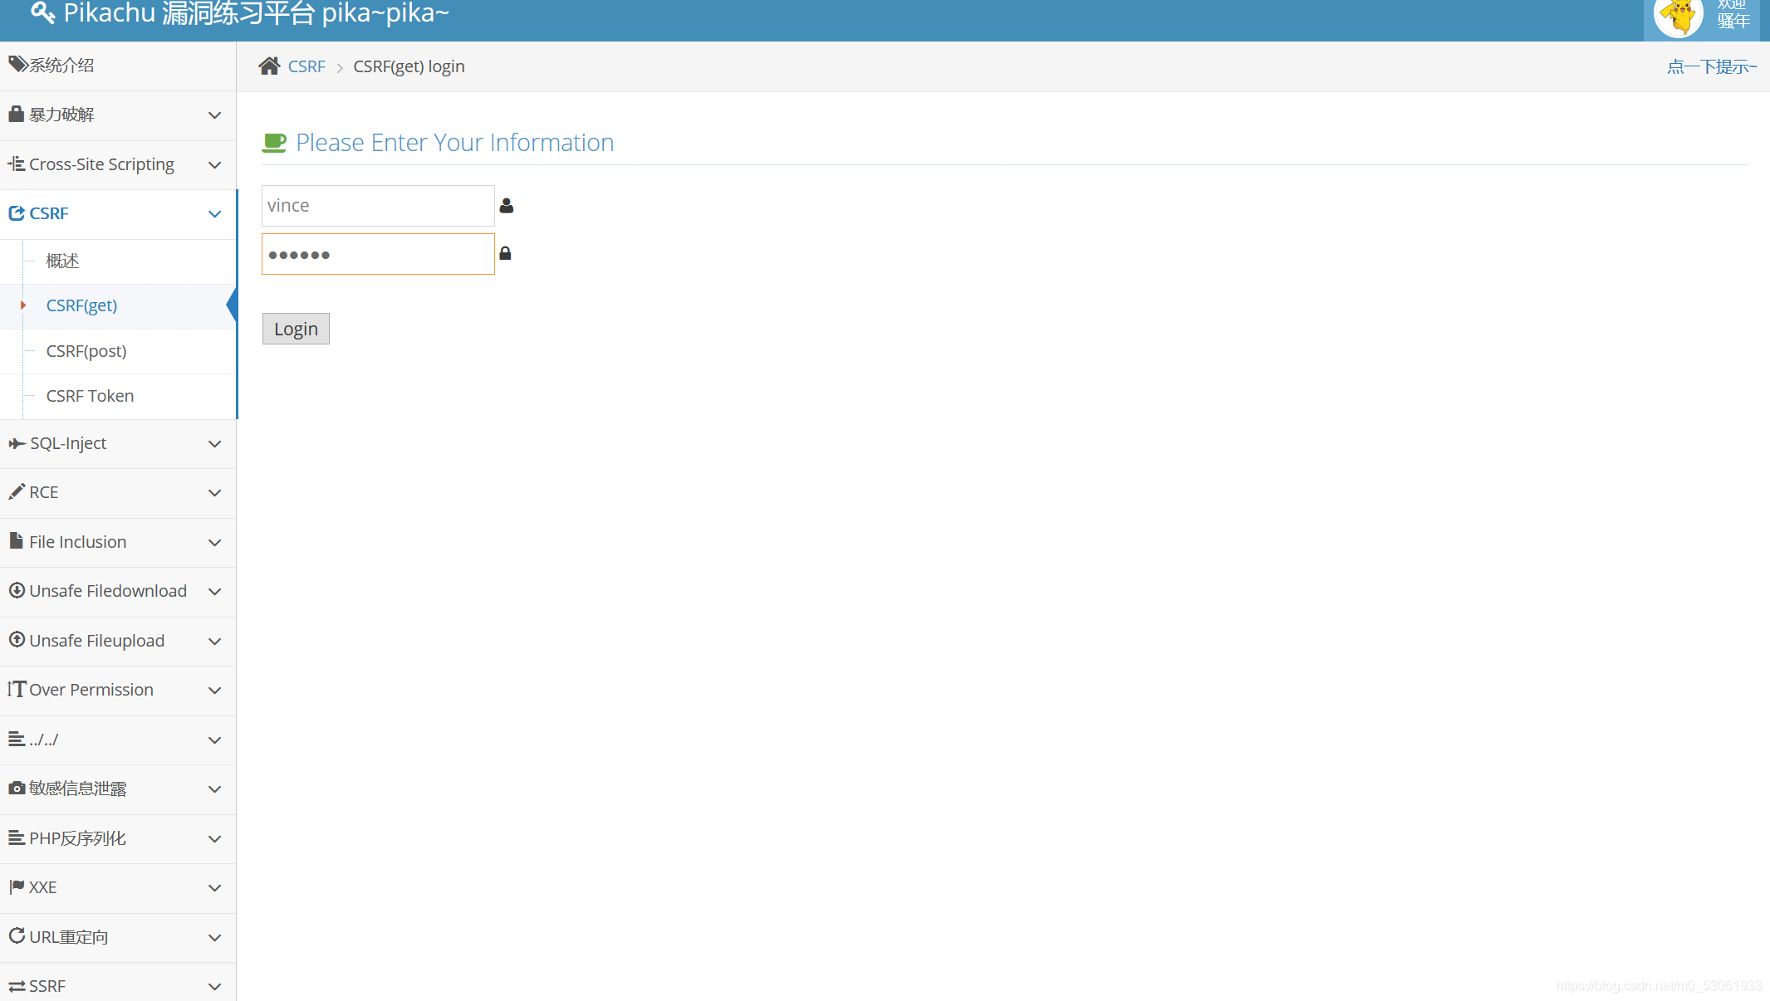Screen dimensions: 1770x1001
Task: Click the camera icon for 敏感信息泄露
Action: click(x=17, y=788)
